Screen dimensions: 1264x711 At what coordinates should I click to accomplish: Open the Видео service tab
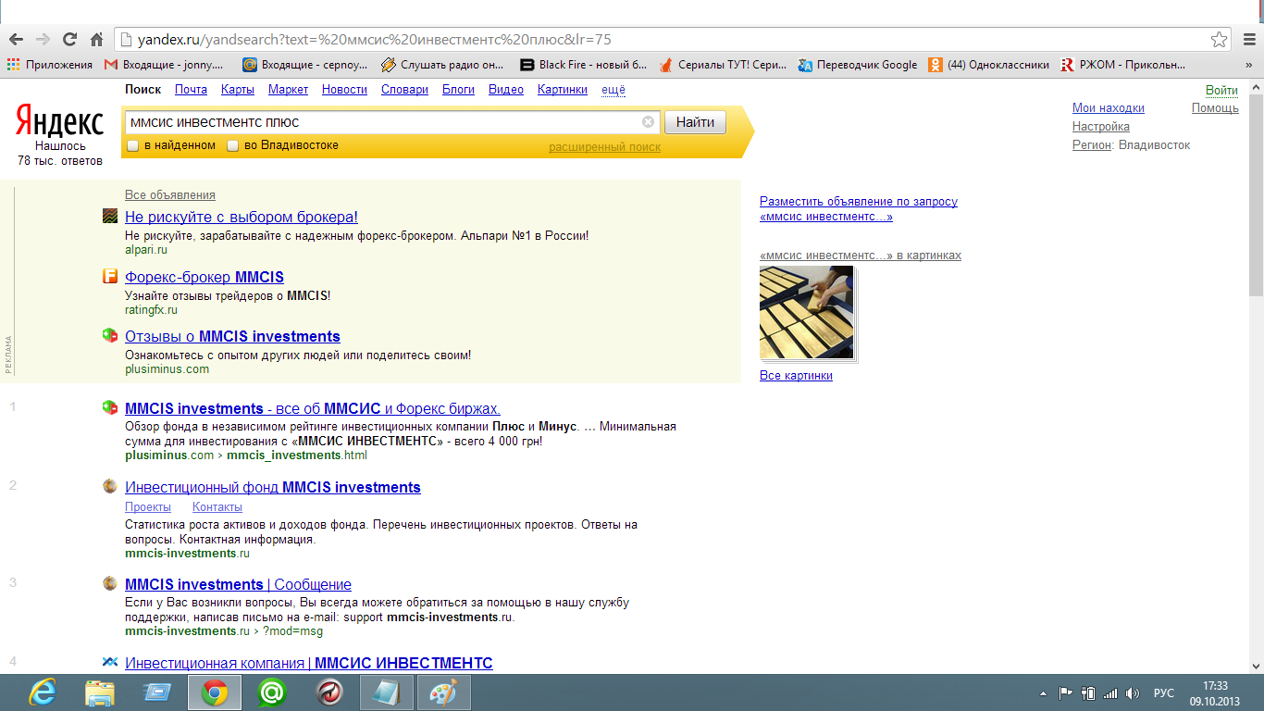[506, 90]
